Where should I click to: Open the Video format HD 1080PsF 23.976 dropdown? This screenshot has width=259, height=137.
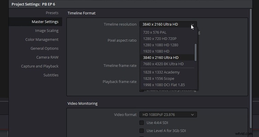tap(168, 115)
